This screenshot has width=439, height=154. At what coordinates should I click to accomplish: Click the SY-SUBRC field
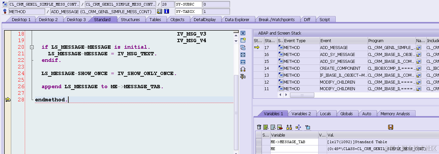(188, 4)
